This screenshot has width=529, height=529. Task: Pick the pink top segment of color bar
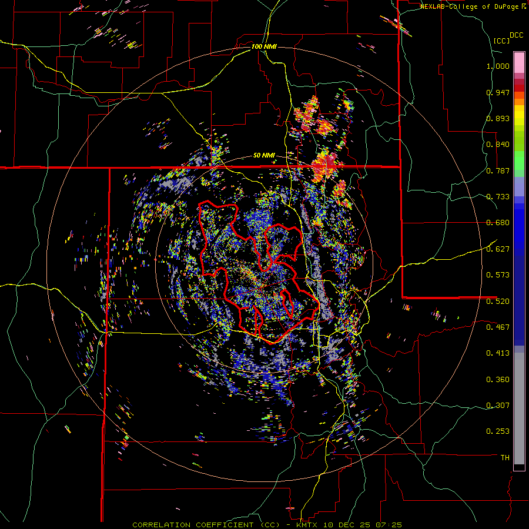(x=519, y=62)
